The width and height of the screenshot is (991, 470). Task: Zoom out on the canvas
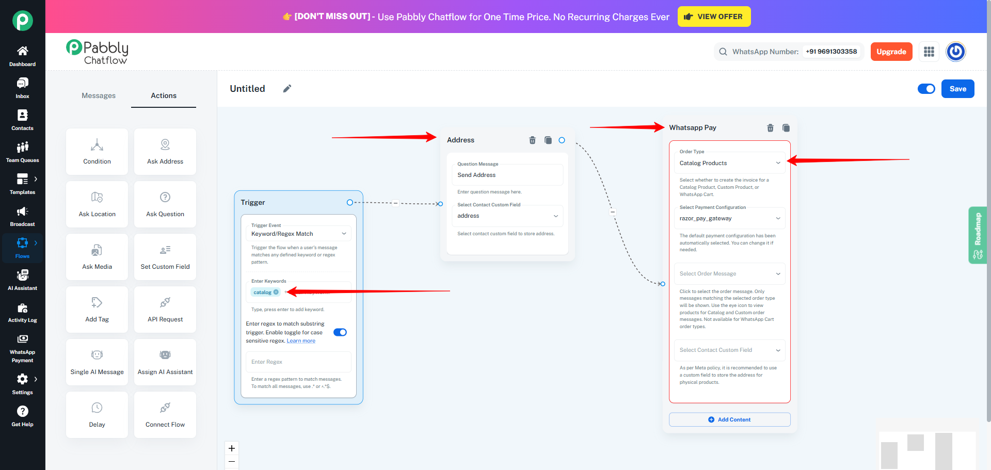(x=232, y=462)
